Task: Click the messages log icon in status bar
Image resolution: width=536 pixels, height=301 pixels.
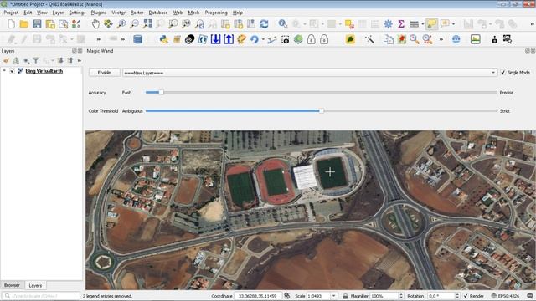Action: [x=530, y=296]
